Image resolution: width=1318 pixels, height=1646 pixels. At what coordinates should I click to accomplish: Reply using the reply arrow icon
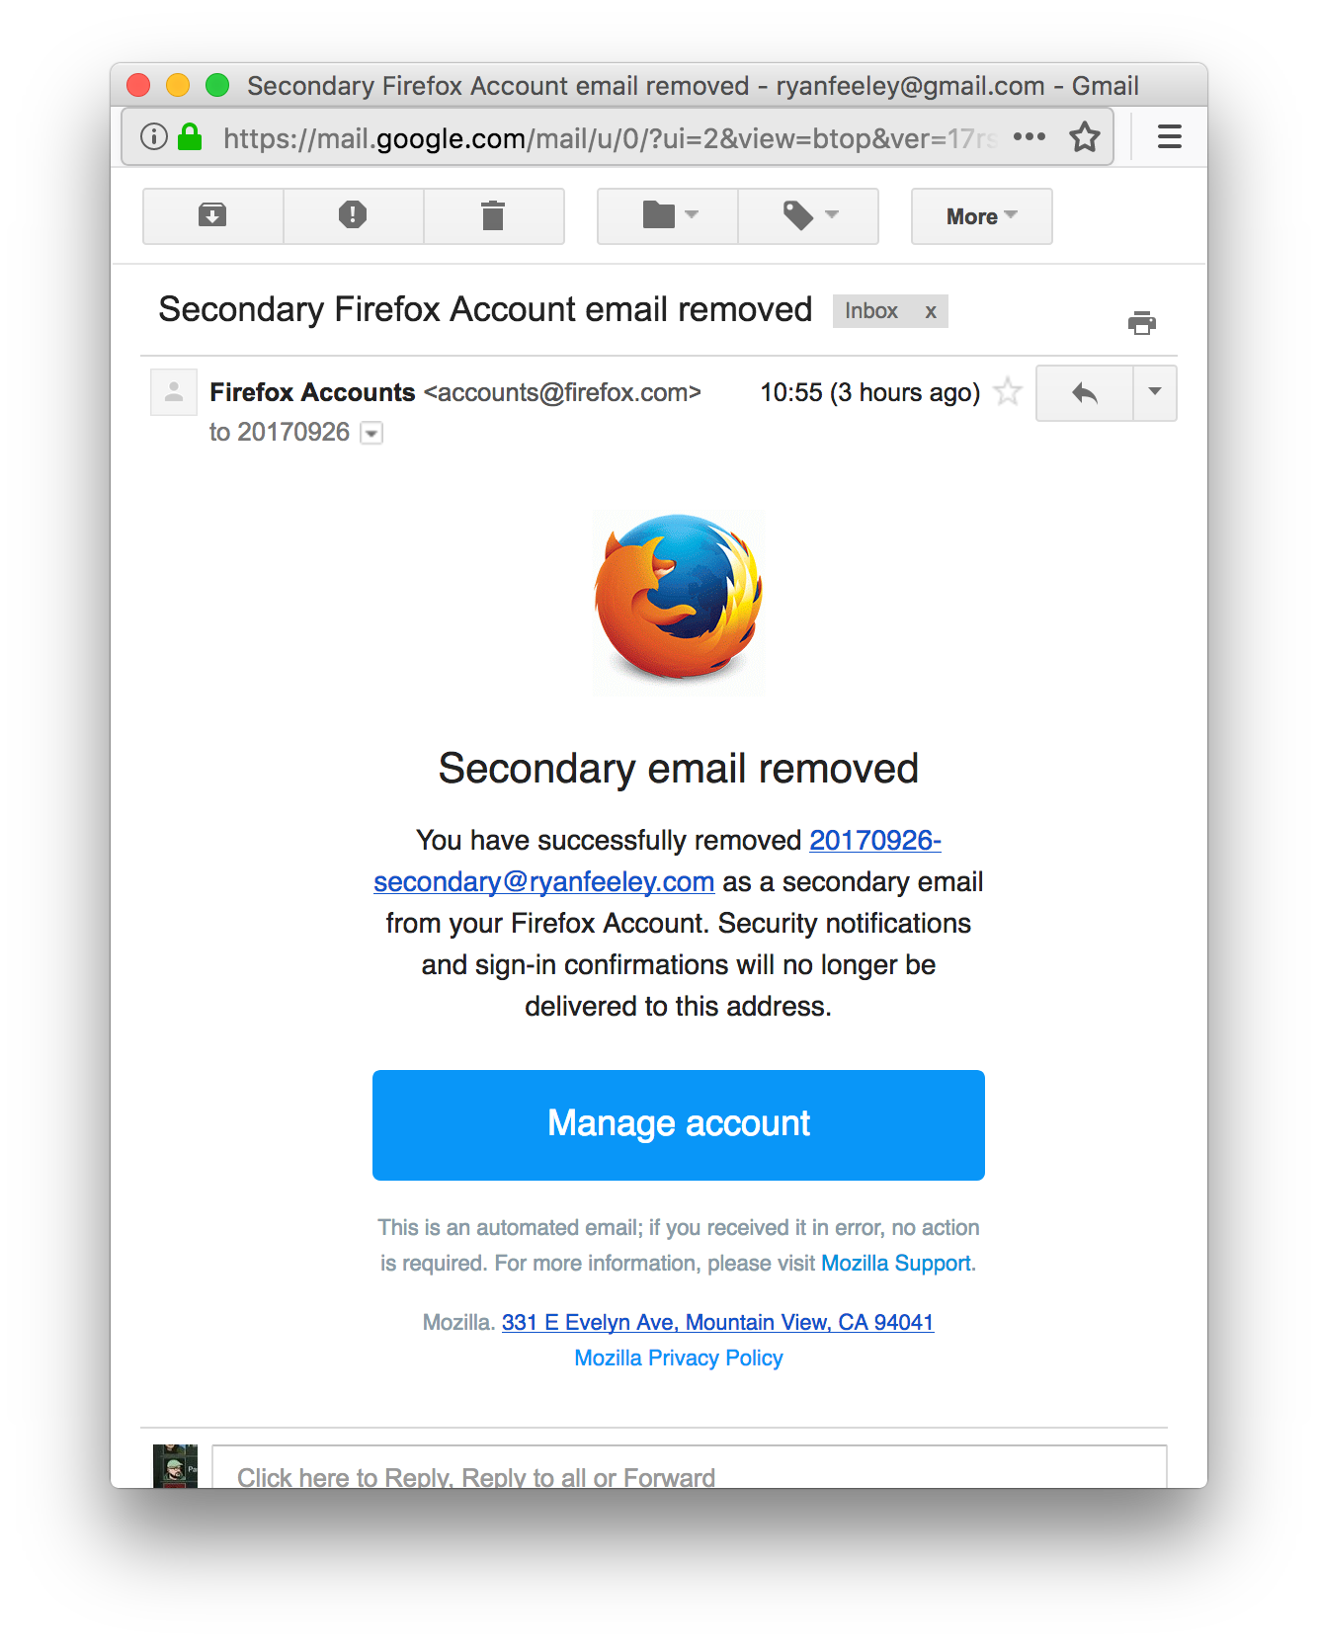1084,392
